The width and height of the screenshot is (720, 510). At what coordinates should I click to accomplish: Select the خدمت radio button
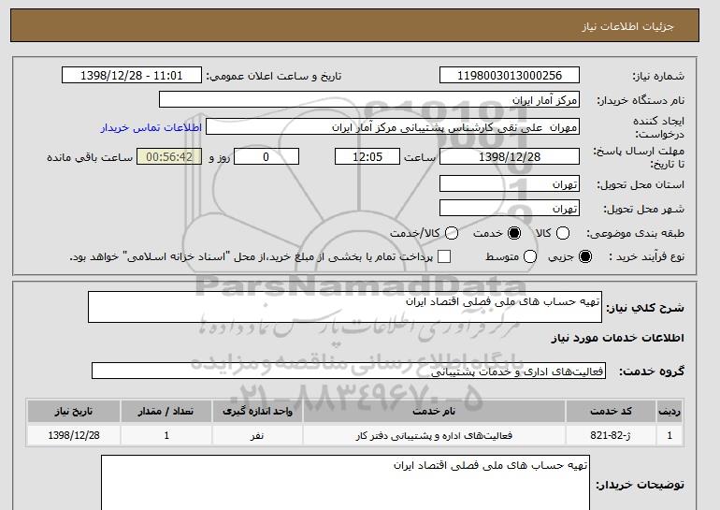pos(514,233)
